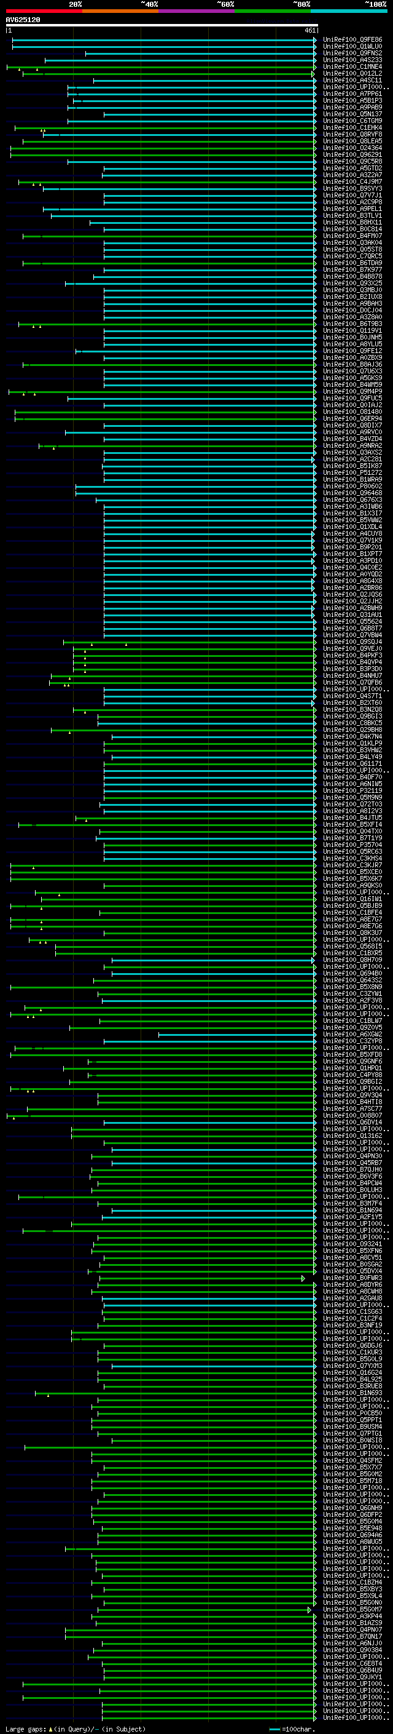Click the cyan ~100% identity legend segment

point(349,11)
